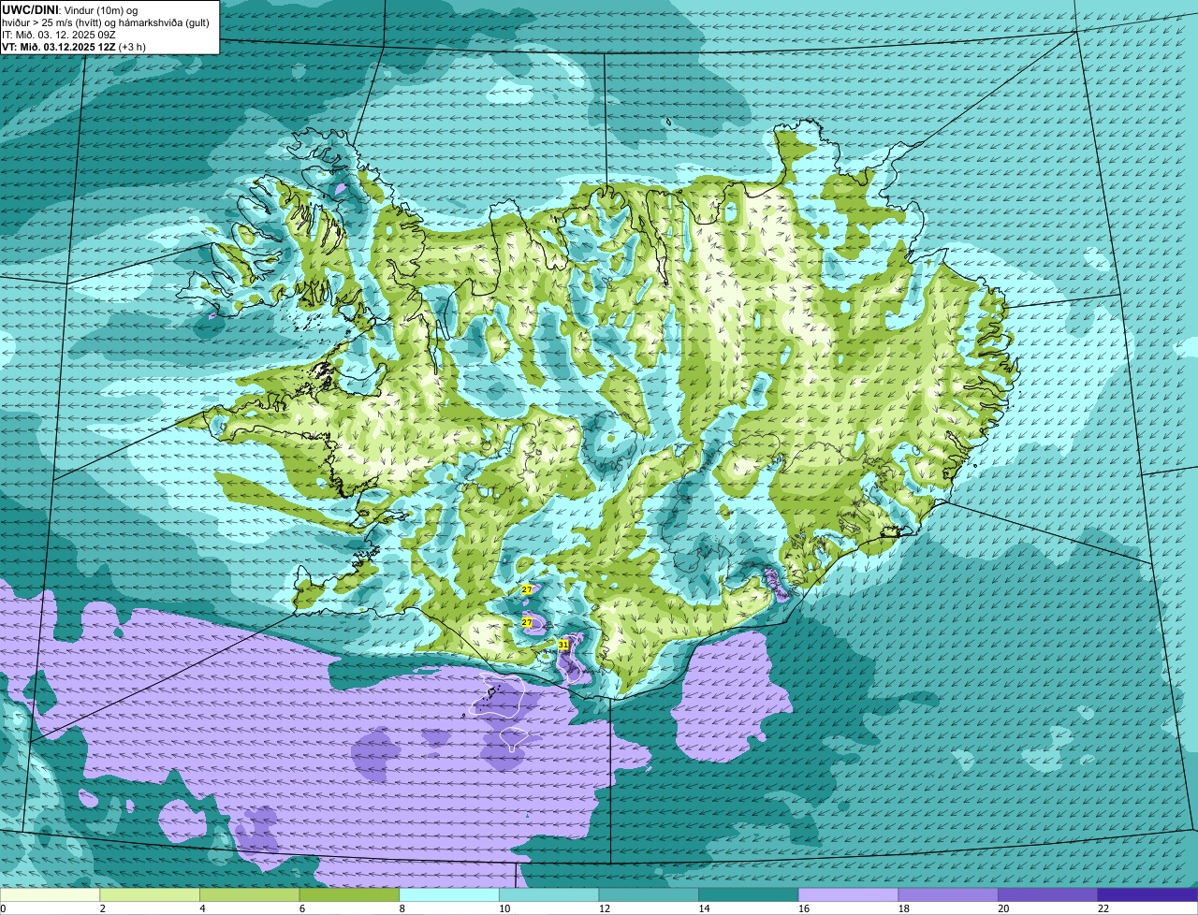
Task: Pick the 20–22 m/s violet legend swatch
Action: [x=1048, y=894]
